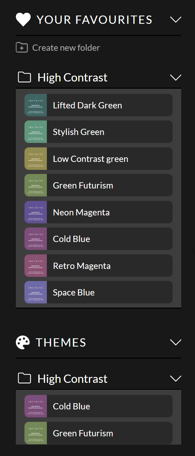The height and width of the screenshot is (456, 195).
Task: Click the Neon Magenta preview thumbnail
Action: point(36,212)
